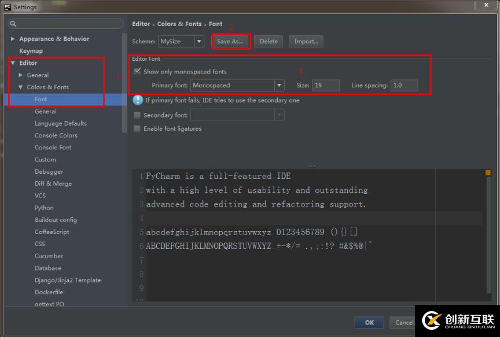This screenshot has height=337, width=500.
Task: Select Console Font in the settings tree
Action: pos(53,148)
